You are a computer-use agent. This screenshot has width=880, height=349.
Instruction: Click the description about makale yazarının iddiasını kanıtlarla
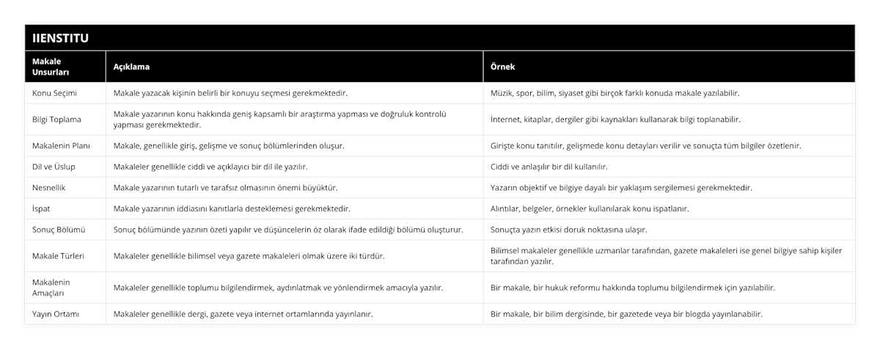(x=232, y=209)
